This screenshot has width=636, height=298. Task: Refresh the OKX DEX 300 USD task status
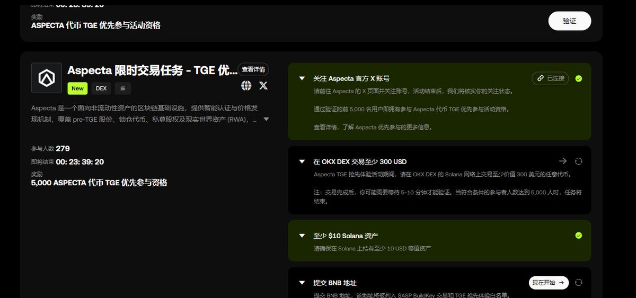click(x=579, y=161)
